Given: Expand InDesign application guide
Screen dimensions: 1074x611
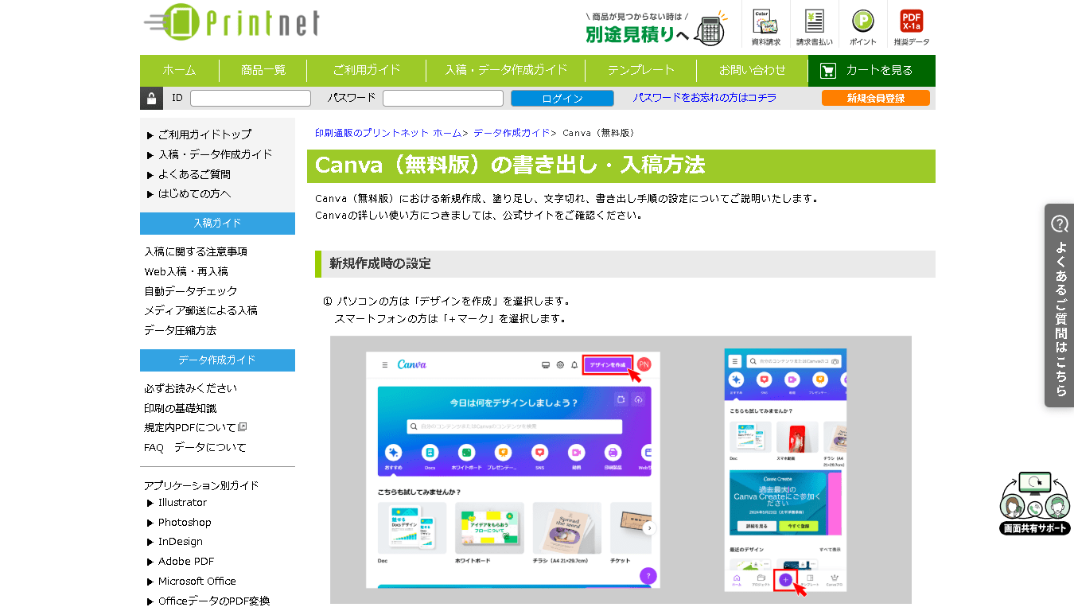Looking at the screenshot, I should coord(180,542).
